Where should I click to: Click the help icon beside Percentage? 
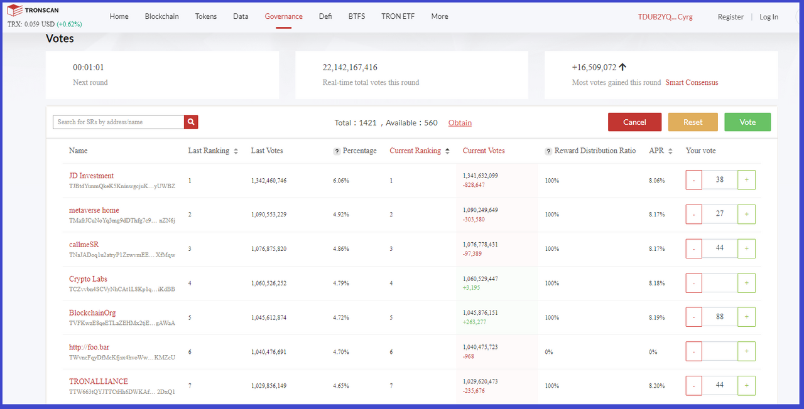[337, 151]
